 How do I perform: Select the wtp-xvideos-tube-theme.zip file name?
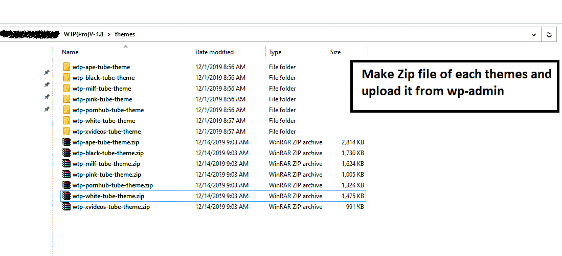click(x=111, y=207)
